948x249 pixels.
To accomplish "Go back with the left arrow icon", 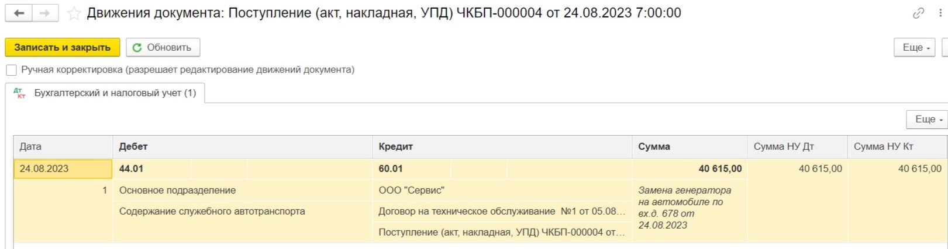I will tap(19, 13).
